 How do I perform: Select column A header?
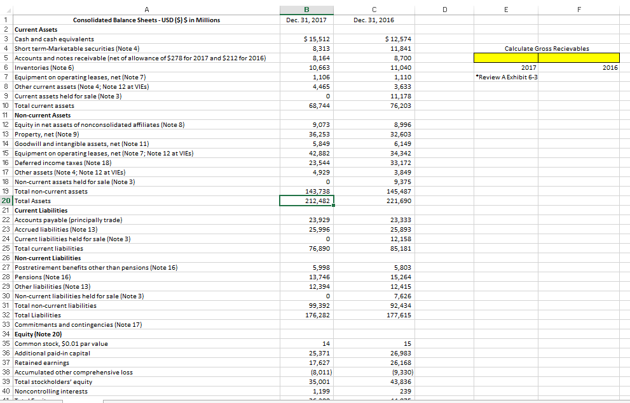[147, 10]
